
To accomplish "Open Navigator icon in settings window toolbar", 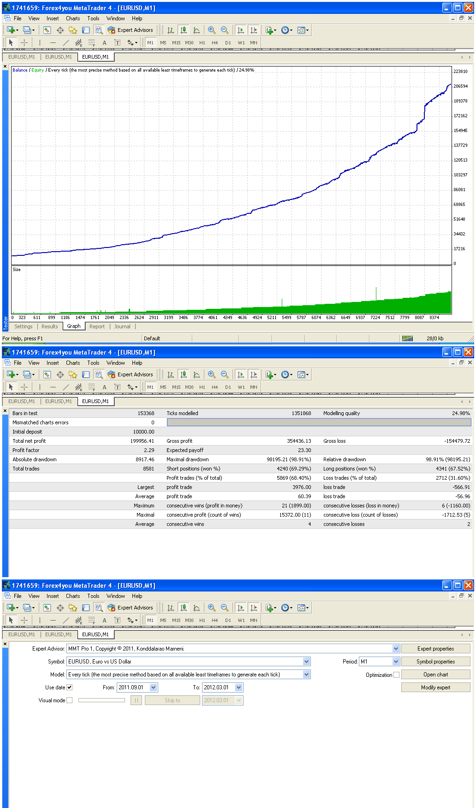I will [73, 608].
